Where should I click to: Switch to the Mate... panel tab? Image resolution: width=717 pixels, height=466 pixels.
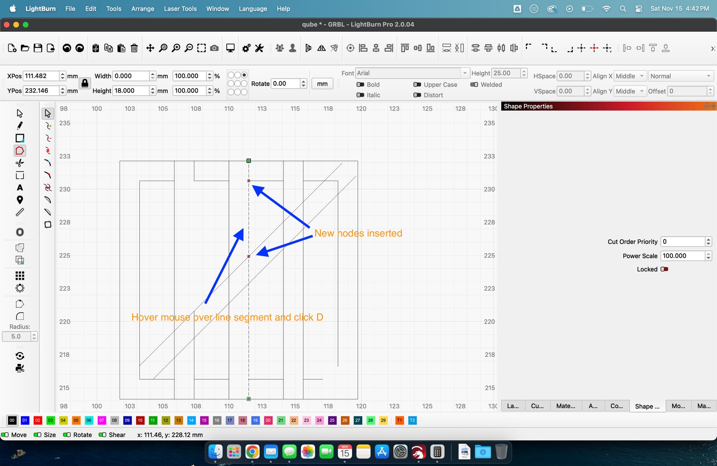[565, 406]
